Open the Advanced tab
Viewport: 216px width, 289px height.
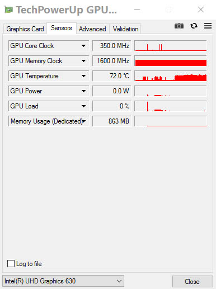pyautogui.click(x=92, y=29)
